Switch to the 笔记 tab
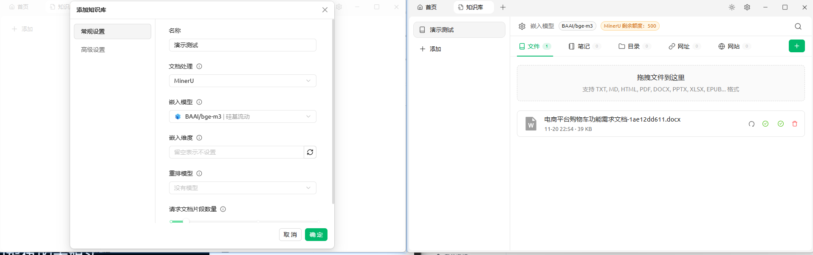The height and width of the screenshot is (255, 813). click(x=584, y=46)
